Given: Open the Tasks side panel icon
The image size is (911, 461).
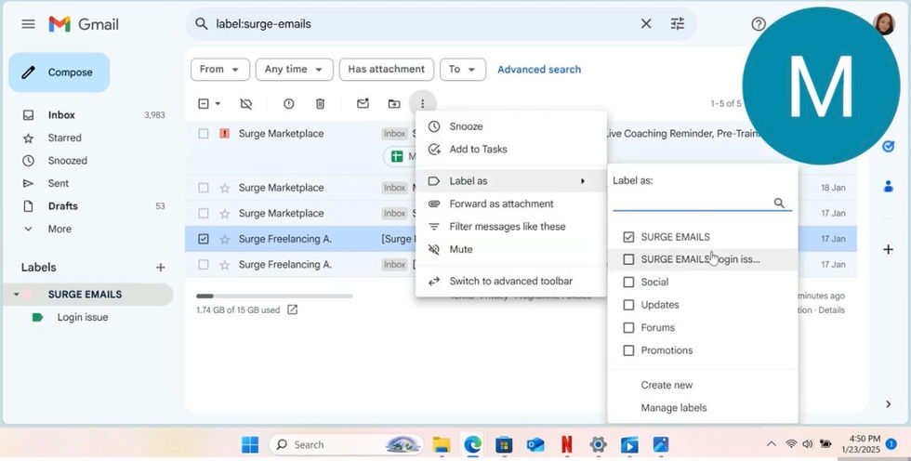Looking at the screenshot, I should pyautogui.click(x=888, y=146).
